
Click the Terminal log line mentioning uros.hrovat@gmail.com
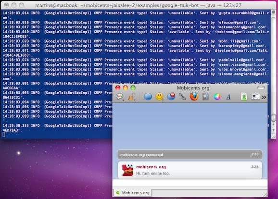136,69
